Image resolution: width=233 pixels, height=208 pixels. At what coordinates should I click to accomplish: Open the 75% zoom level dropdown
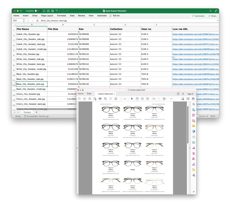[x=156, y=99]
